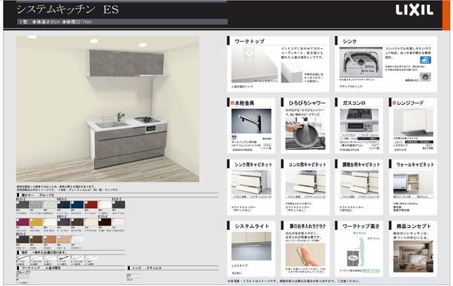View the worktop edge close-up photo
The width and height of the screenshot is (453, 286).
(x=292, y=72)
